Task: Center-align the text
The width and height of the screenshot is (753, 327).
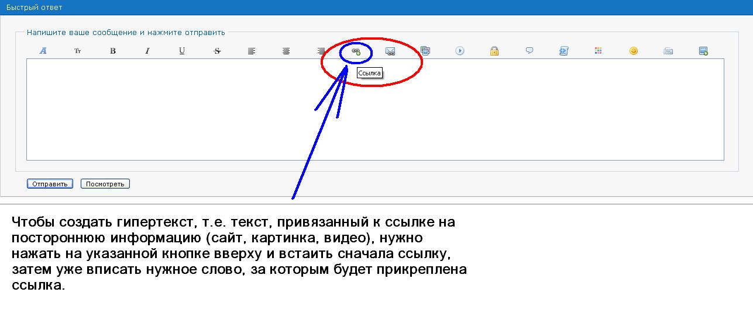Action: click(x=286, y=51)
